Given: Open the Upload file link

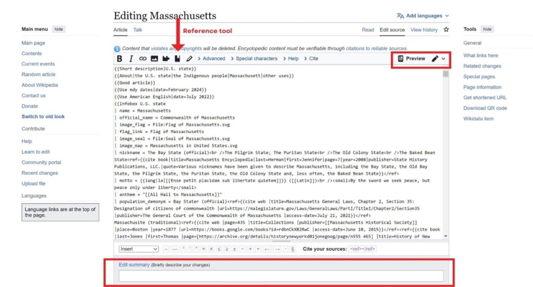Looking at the screenshot, I should pyautogui.click(x=33, y=184).
